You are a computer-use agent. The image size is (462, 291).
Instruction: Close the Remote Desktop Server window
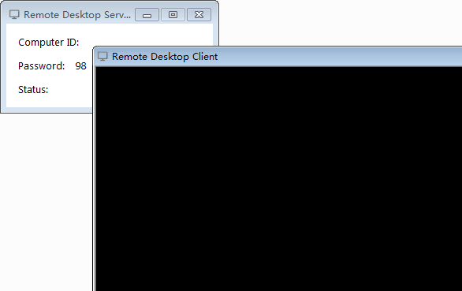pyautogui.click(x=199, y=15)
